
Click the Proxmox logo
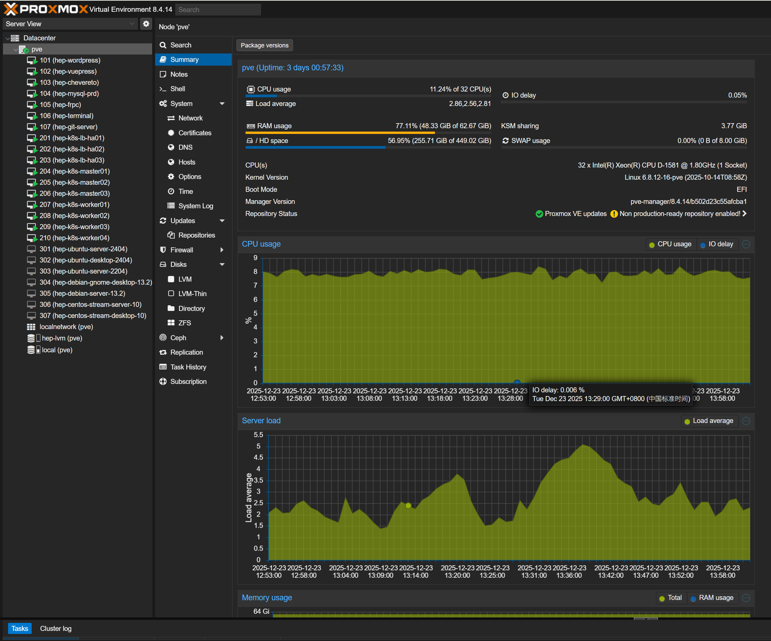pyautogui.click(x=45, y=9)
